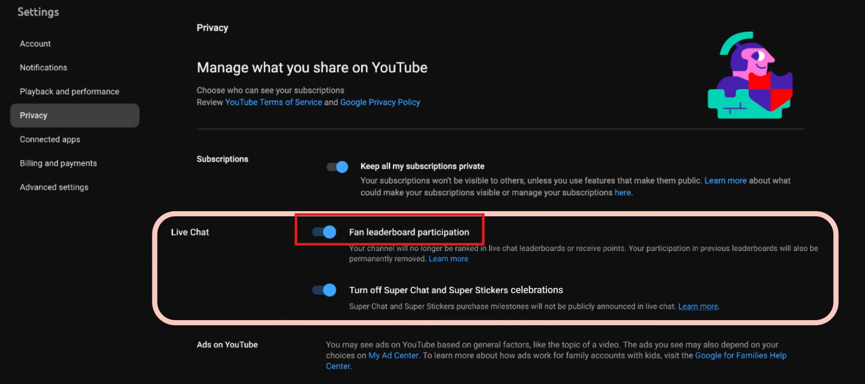Click the colorful avatar illustration graphic
The width and height of the screenshot is (865, 384).
[749, 76]
